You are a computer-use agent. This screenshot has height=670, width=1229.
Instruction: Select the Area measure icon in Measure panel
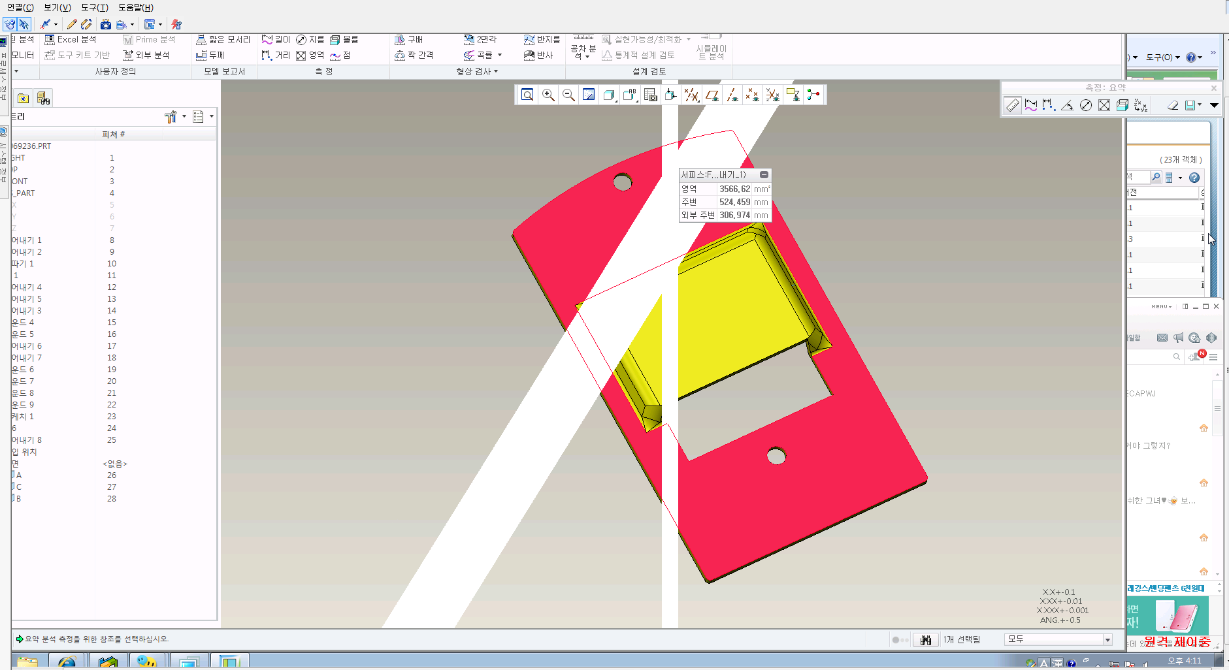point(1104,105)
